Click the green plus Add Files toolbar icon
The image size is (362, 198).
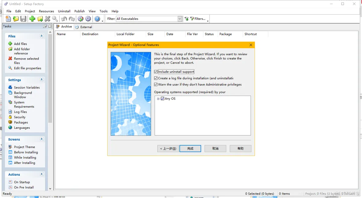pyautogui.click(x=32, y=19)
